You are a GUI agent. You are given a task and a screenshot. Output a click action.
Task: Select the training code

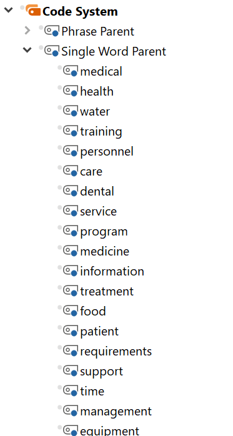(101, 132)
